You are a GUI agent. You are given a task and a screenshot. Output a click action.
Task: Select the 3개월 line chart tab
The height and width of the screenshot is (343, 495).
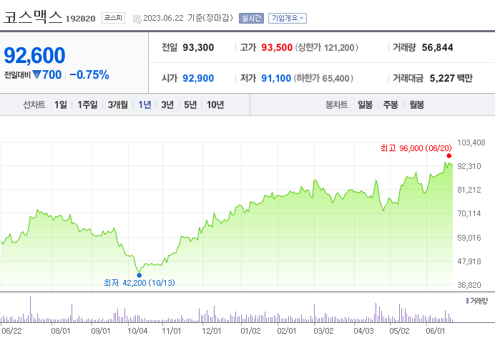118,105
